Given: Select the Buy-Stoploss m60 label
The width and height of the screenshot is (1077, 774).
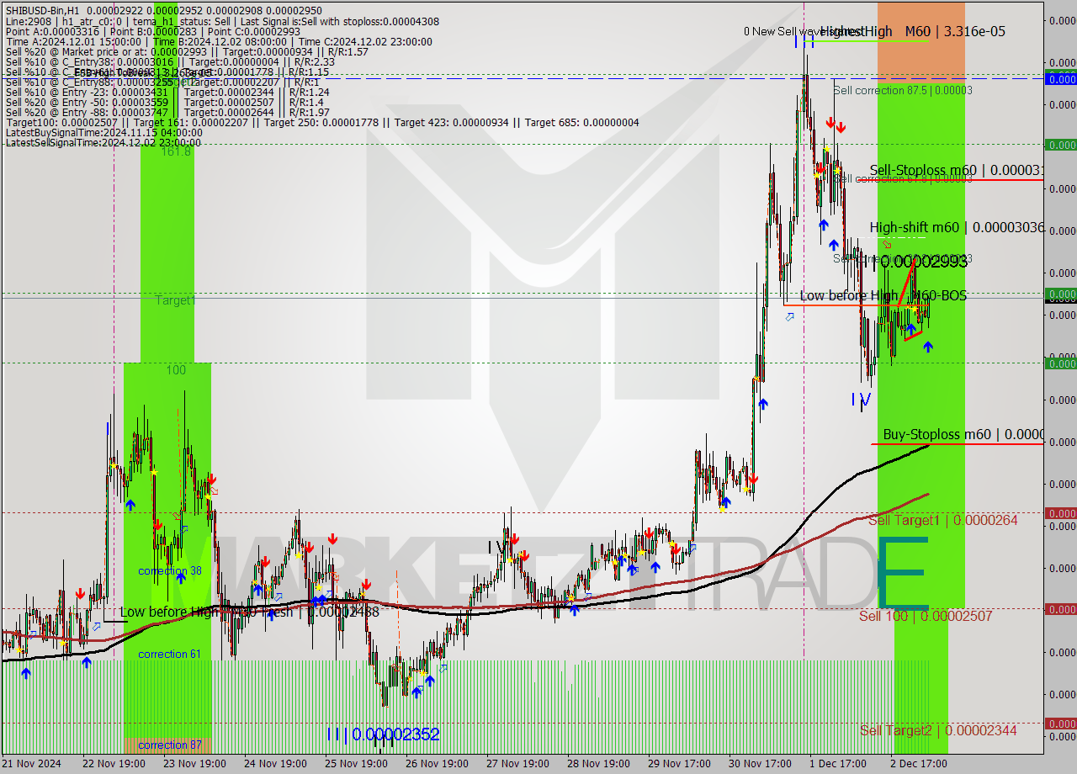Looking at the screenshot, I should coord(963,434).
